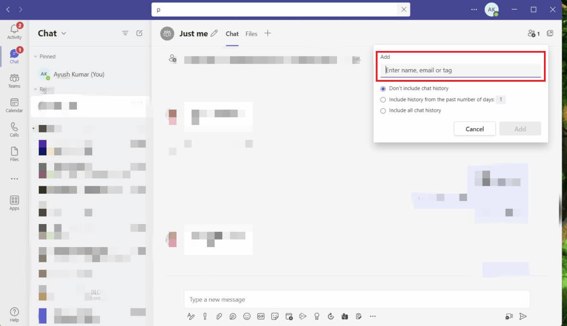Open the Praise badge icon

317,316
